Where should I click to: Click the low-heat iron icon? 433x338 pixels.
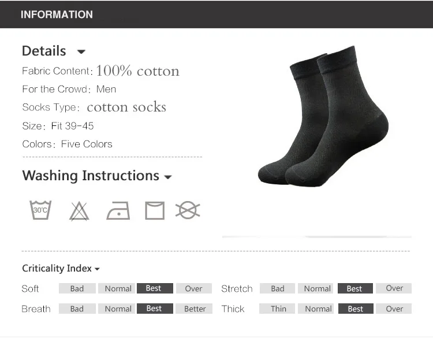(118, 210)
